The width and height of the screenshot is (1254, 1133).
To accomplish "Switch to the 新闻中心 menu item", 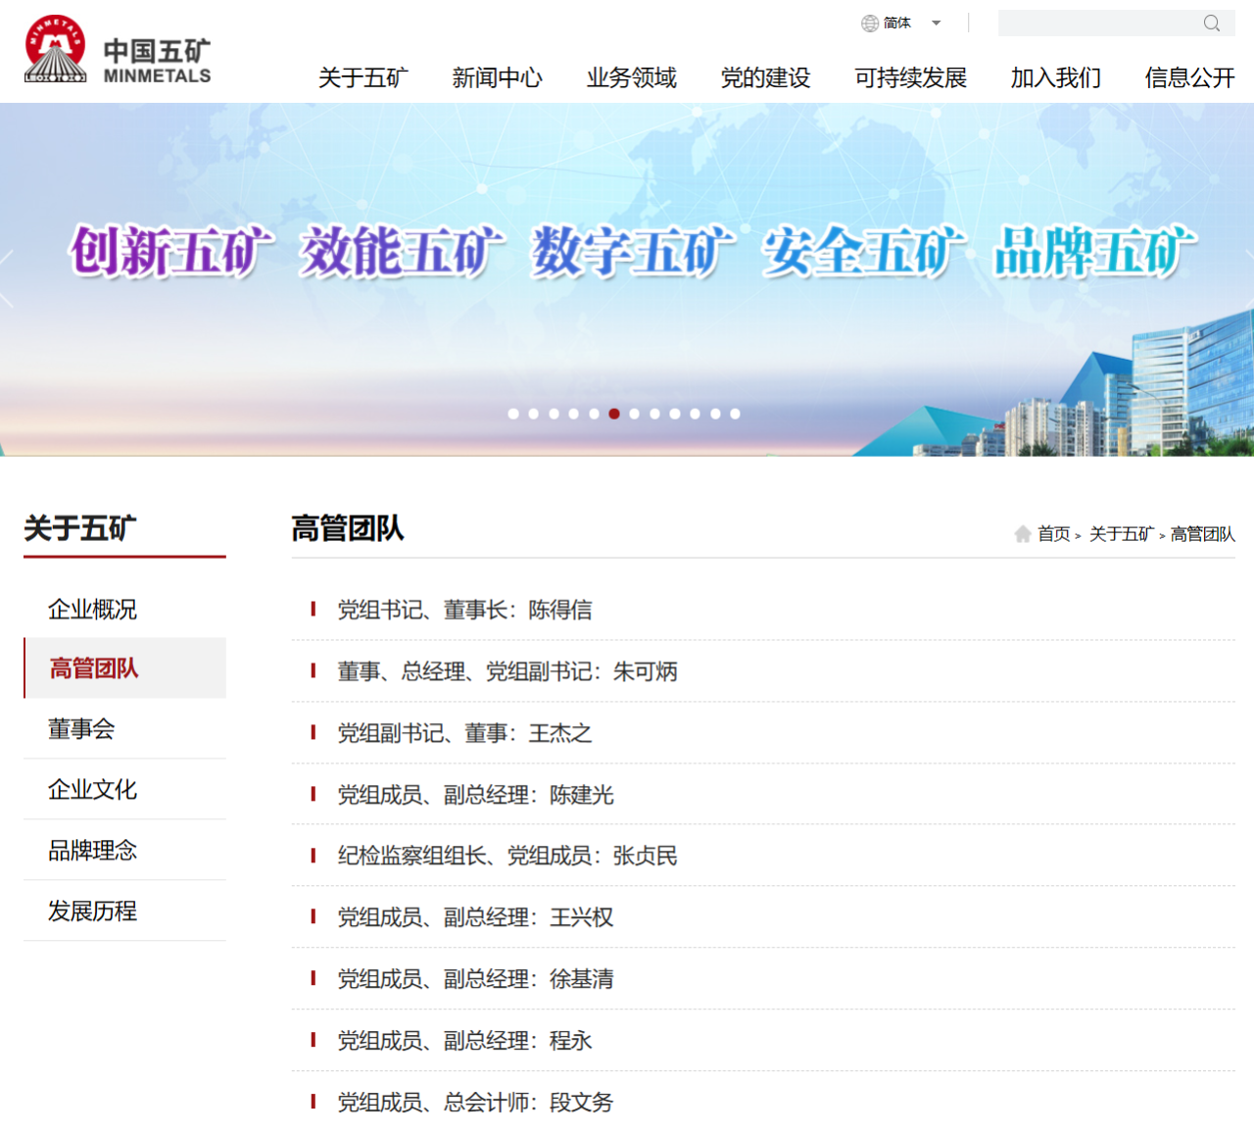I will [x=498, y=78].
